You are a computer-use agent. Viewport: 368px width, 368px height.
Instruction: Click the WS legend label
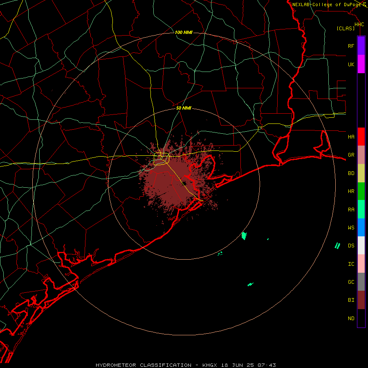351,228
